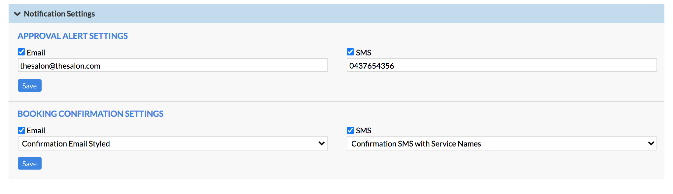This screenshot has height=194, width=673.
Task: Click the Booking Confirmation Settings heading
Action: 90,114
